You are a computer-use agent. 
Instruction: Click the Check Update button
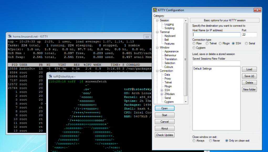[x=165, y=135]
